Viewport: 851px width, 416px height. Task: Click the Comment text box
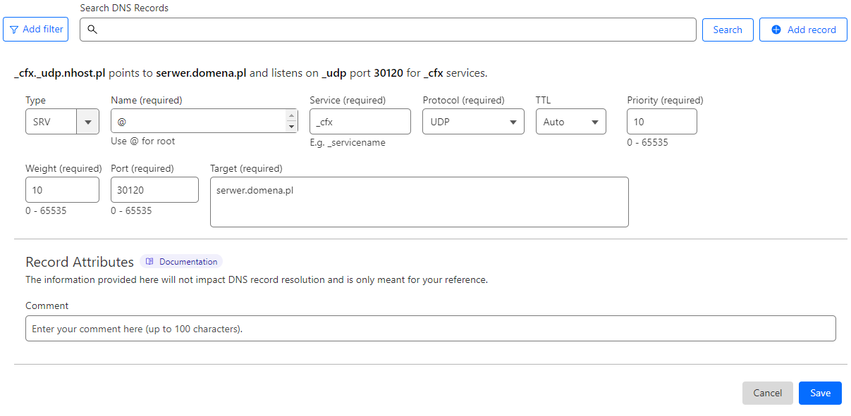tap(430, 329)
